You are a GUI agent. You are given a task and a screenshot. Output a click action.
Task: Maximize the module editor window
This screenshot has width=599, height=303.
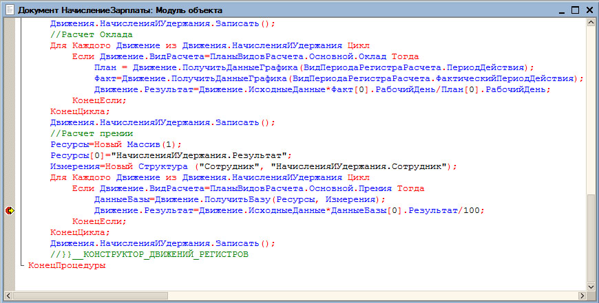576,10
